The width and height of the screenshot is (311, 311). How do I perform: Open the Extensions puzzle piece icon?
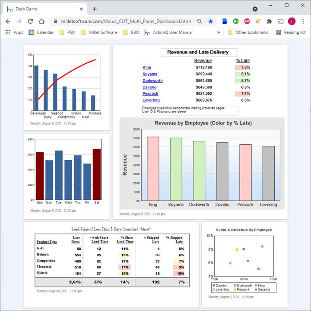(x=269, y=21)
